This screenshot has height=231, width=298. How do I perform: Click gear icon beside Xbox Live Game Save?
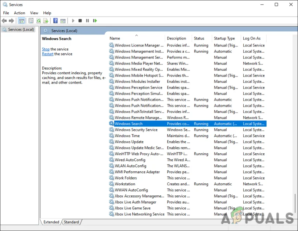pos(111,208)
